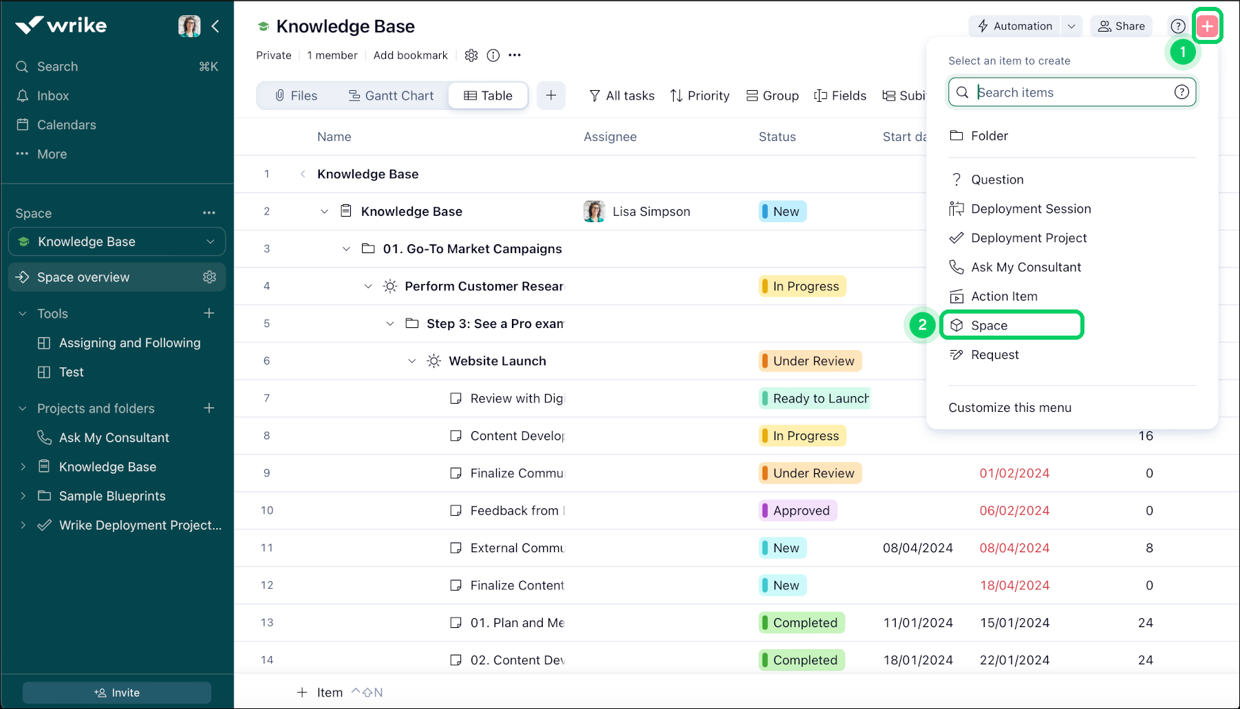1240x709 pixels.
Task: Collapse the 01. Go-To Market Campaigns folder
Action: (346, 249)
